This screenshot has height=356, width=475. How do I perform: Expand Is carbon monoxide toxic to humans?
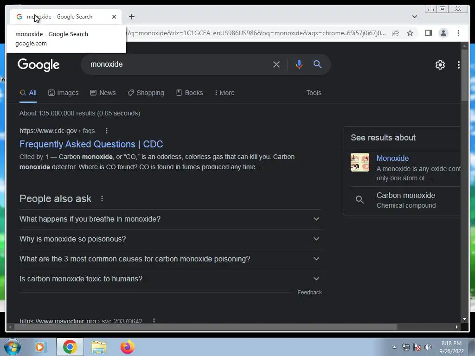[170, 279]
